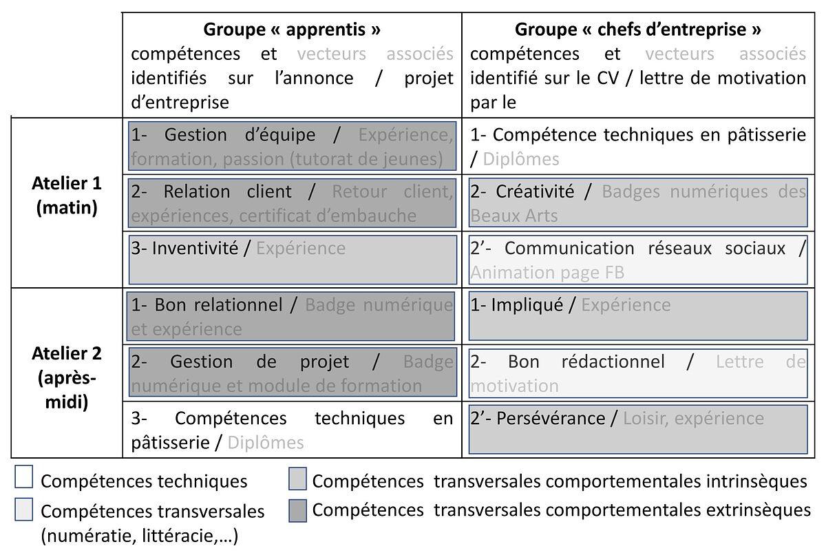Select the "Inventivité / Expérience" cell

(292, 260)
